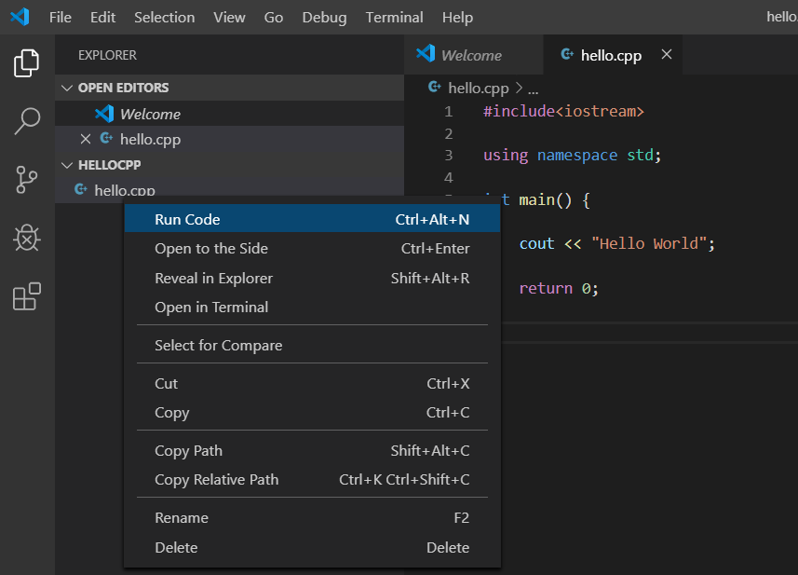798x575 pixels.
Task: Open the File menu
Action: 60,18
